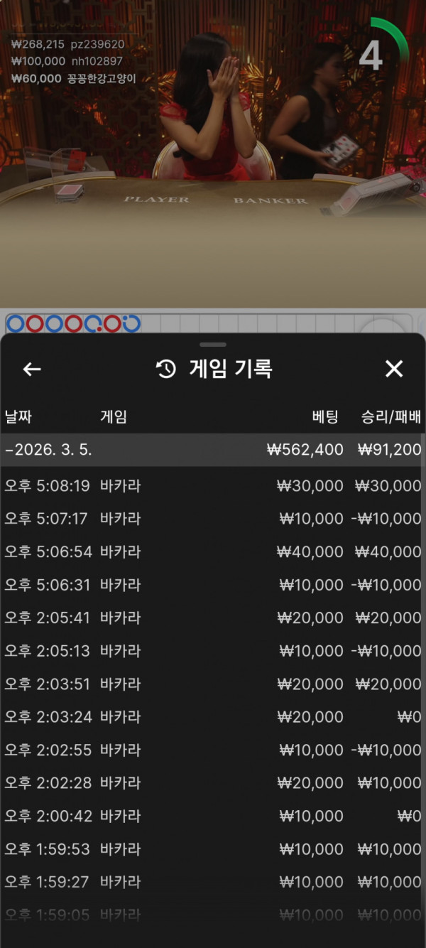Screen dimensions: 426x948
Task: Select the 오후 2:02:28 game entry
Action: click(213, 783)
